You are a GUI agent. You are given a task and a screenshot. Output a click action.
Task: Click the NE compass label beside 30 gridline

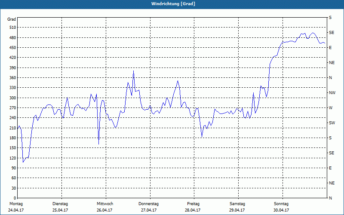click(x=332, y=183)
